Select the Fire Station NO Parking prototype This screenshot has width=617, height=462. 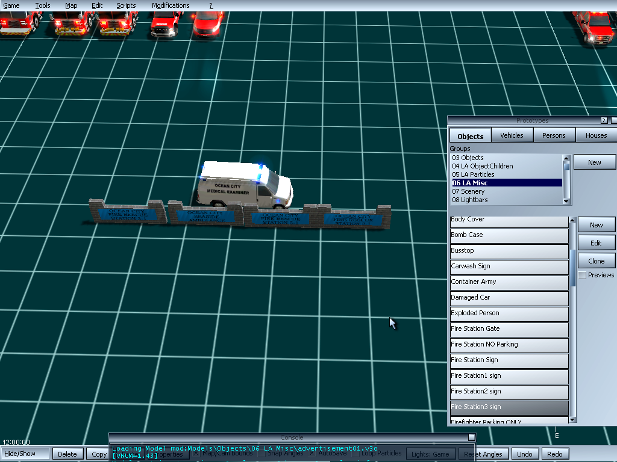coord(509,345)
